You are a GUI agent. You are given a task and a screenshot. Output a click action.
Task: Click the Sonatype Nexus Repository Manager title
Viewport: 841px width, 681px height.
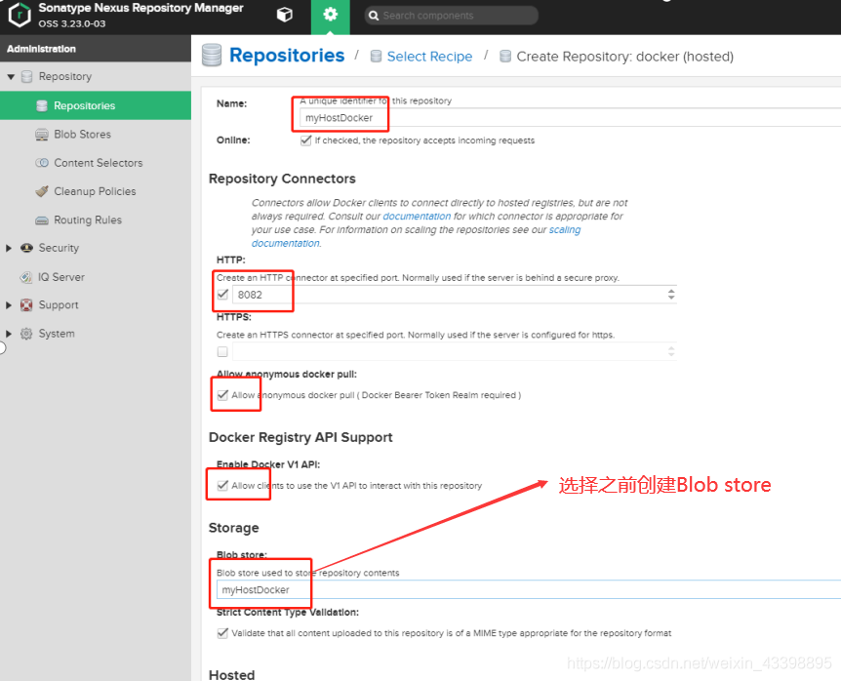(x=141, y=8)
